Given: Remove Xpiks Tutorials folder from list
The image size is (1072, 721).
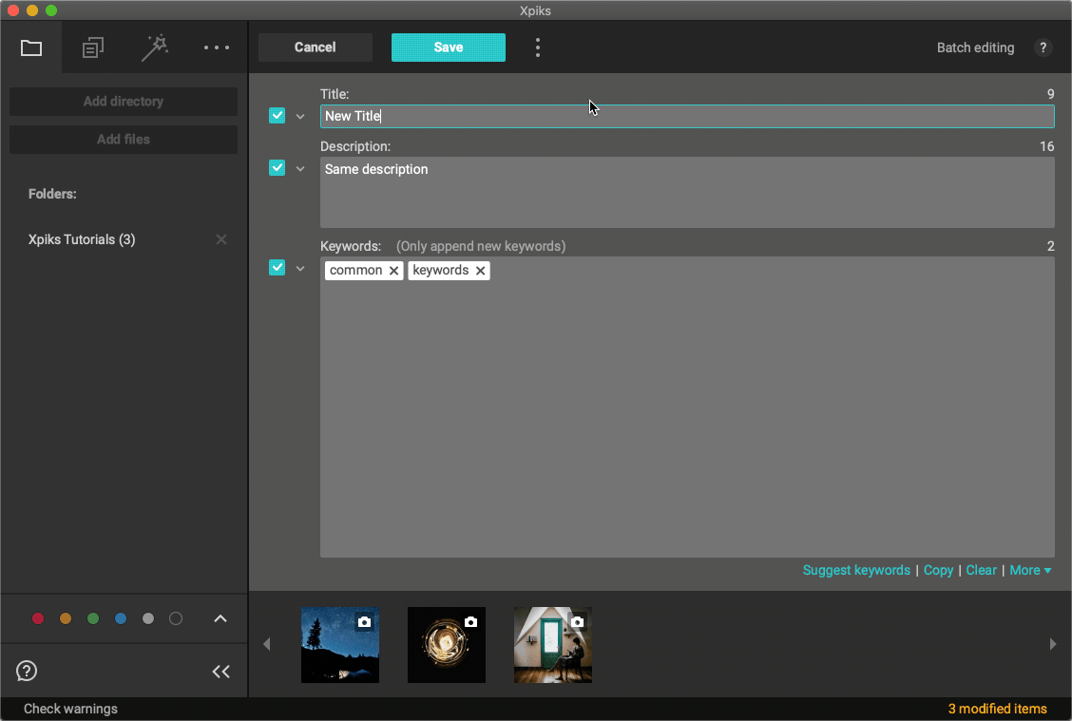Looking at the screenshot, I should pos(221,239).
